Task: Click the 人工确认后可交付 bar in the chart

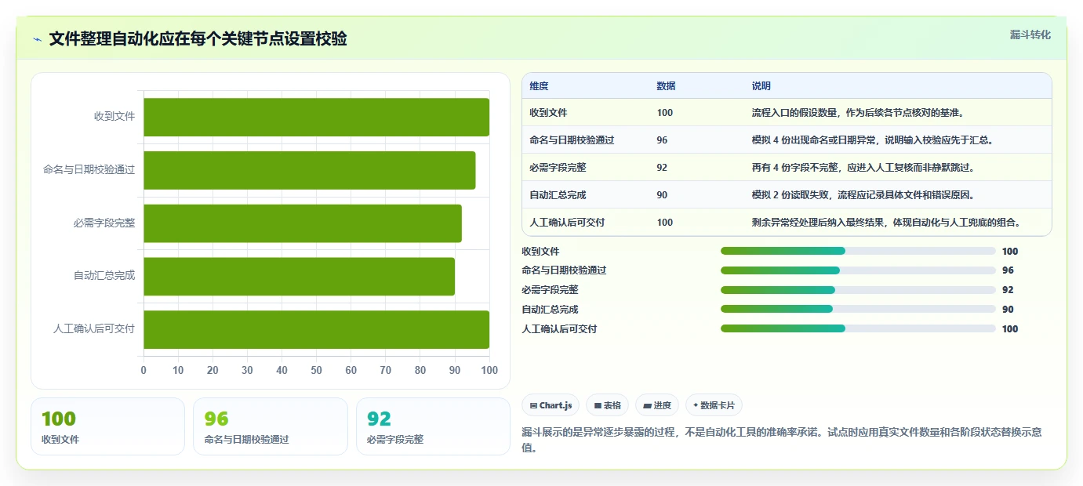Action: pyautogui.click(x=316, y=329)
